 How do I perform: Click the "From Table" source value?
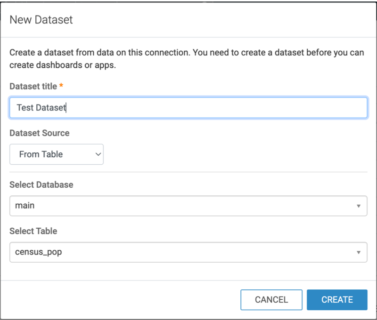[x=41, y=154]
